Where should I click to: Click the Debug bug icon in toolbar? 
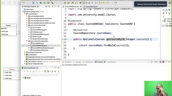pyautogui.click(x=44, y=3)
